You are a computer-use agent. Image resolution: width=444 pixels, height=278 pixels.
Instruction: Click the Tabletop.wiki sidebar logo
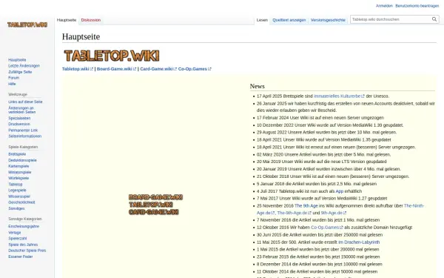[x=27, y=24]
